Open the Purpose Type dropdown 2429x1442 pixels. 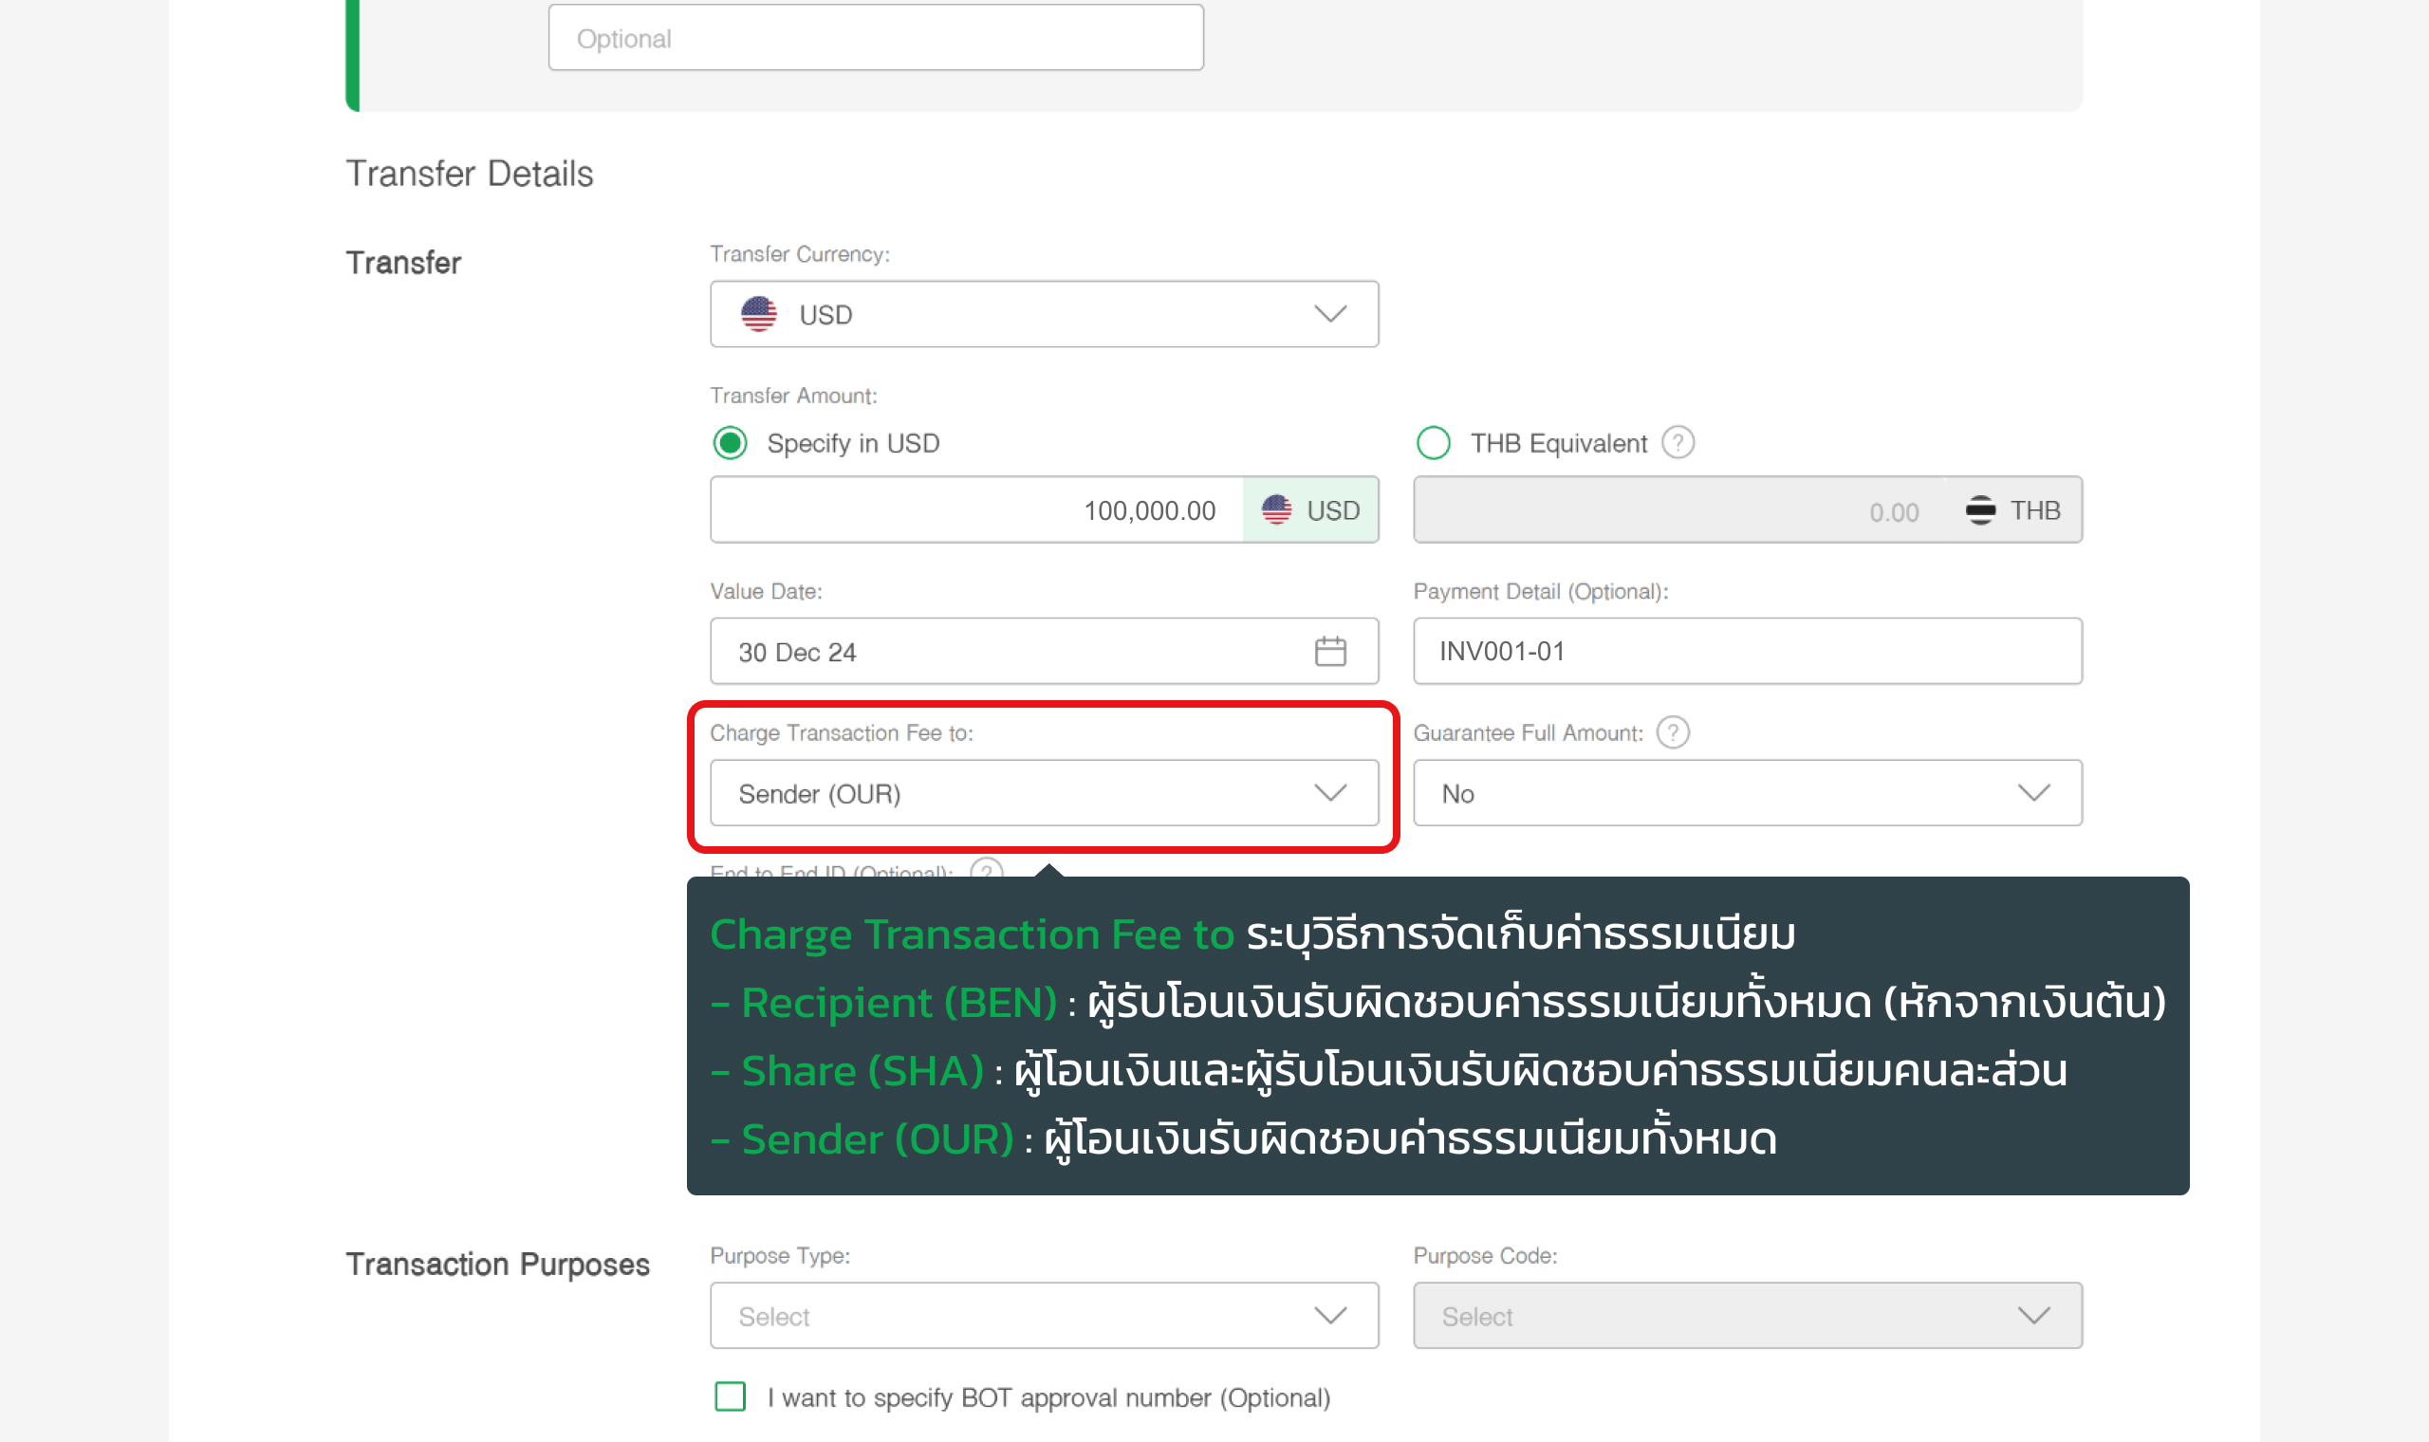[1045, 1316]
